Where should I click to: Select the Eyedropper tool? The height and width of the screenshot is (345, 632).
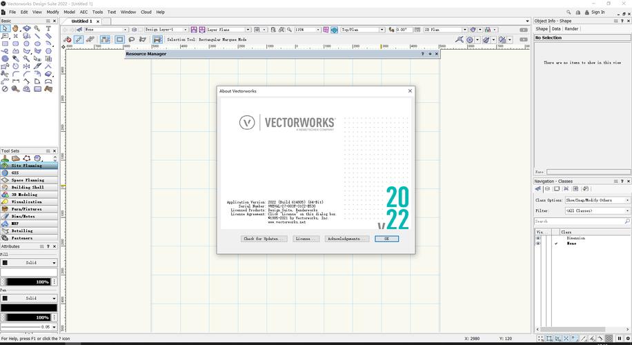pyautogui.click(x=16, y=59)
